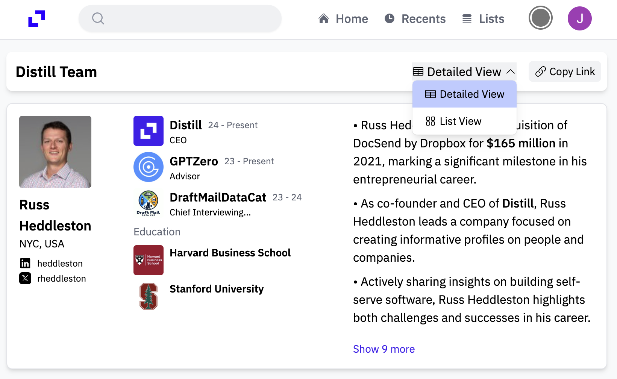Image resolution: width=617 pixels, height=379 pixels.
Task: Go to Home in the navigation
Action: point(343,19)
